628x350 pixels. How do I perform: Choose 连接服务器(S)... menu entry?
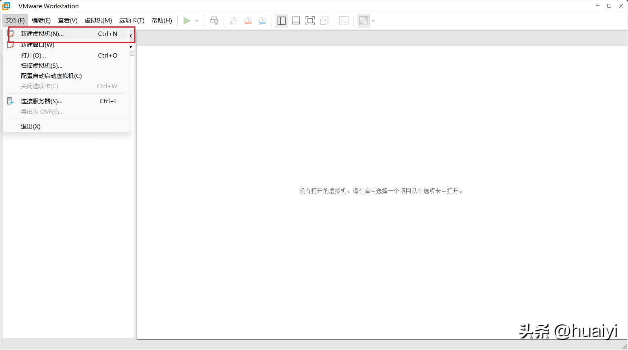(66, 101)
